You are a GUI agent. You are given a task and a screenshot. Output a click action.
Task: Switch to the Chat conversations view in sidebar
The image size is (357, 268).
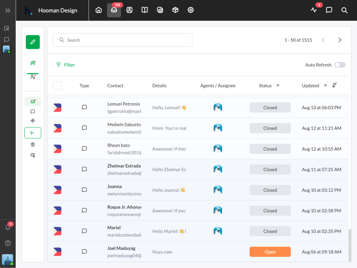click(x=32, y=111)
